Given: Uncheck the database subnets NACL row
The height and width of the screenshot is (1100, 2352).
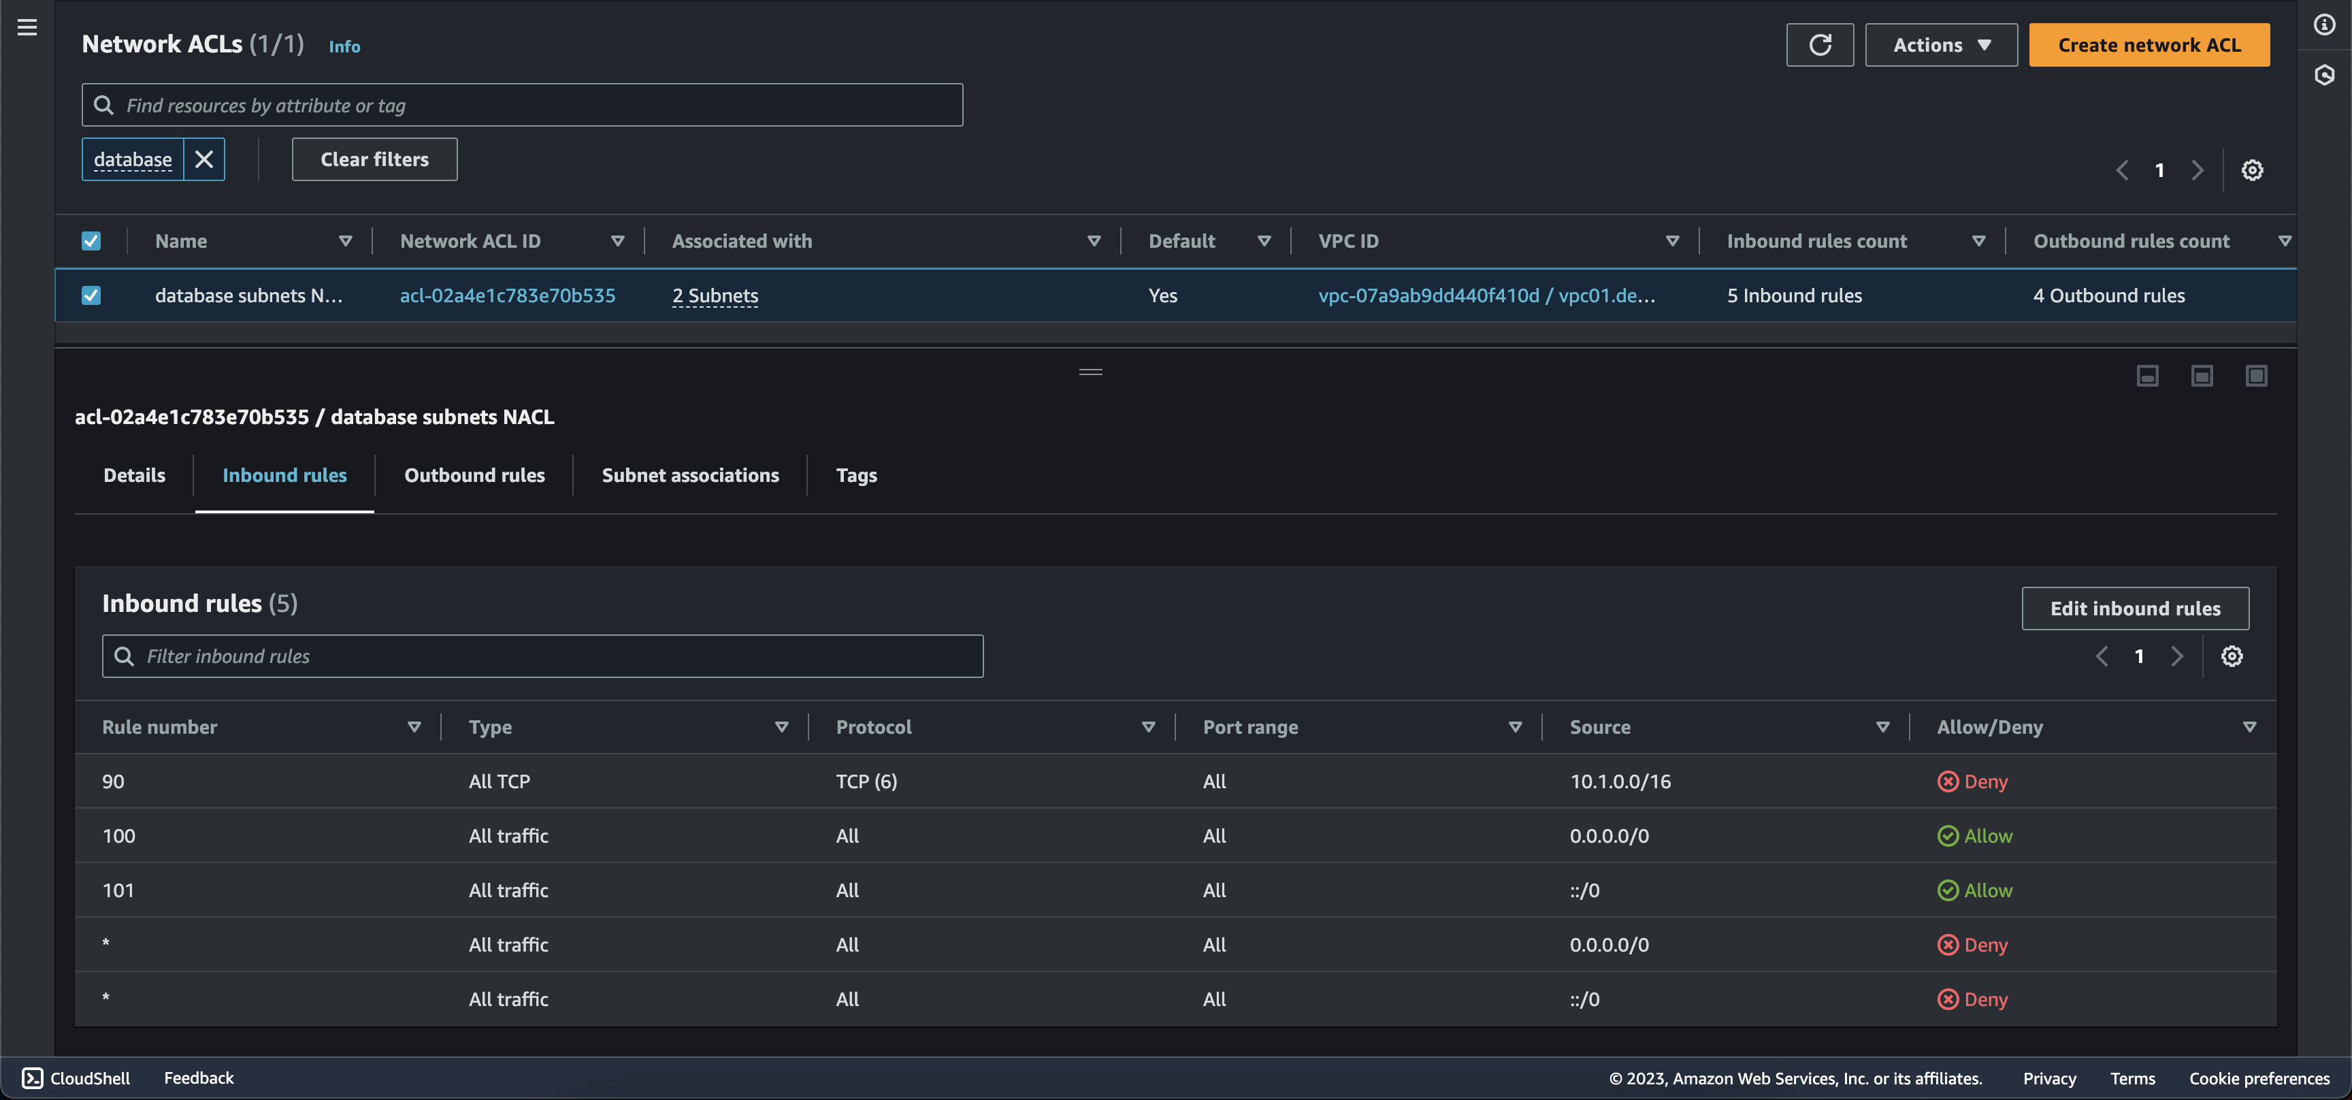Looking at the screenshot, I should 91,296.
